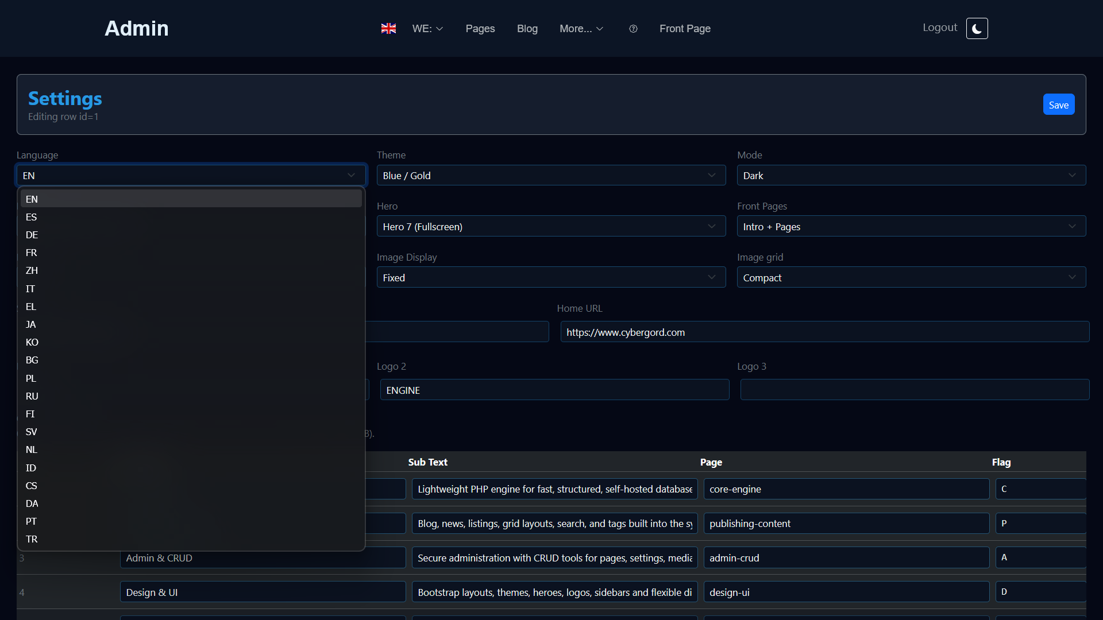Open Image Display Fixed dropdown

click(x=551, y=277)
